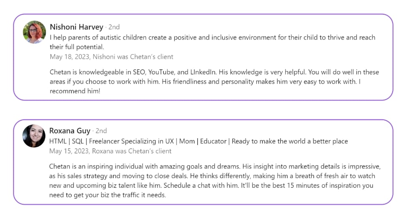Click the May 15, 2023 client relationship line

click(110, 151)
